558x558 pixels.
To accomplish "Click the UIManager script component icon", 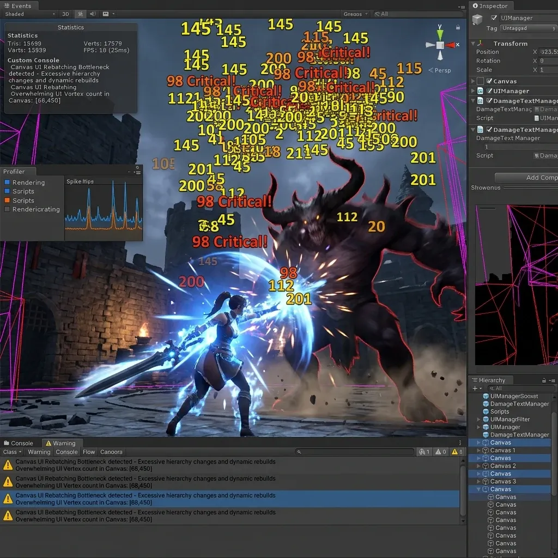I will click(480, 91).
